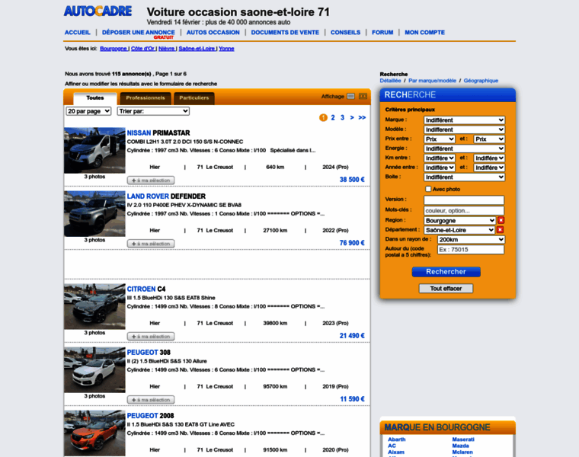Select the Particuliers tab
The width and height of the screenshot is (579, 457).
pyautogui.click(x=194, y=98)
